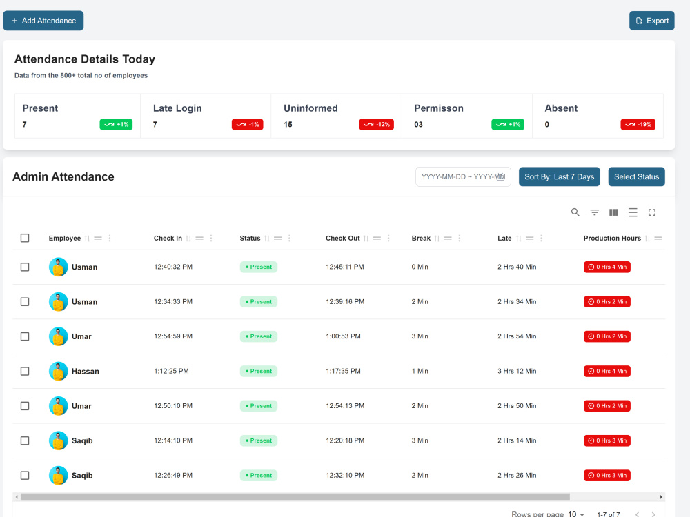The height and width of the screenshot is (517, 690).
Task: Sort by Check Out column arrows
Action: click(x=366, y=239)
